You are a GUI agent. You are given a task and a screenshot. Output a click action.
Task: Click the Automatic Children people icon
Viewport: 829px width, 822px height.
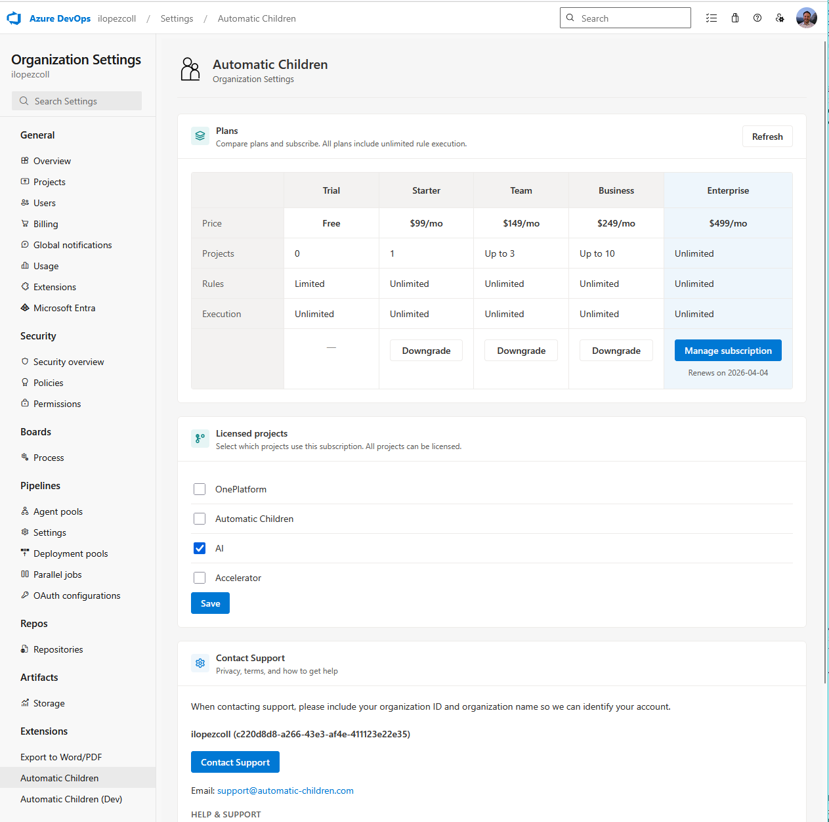coord(190,68)
